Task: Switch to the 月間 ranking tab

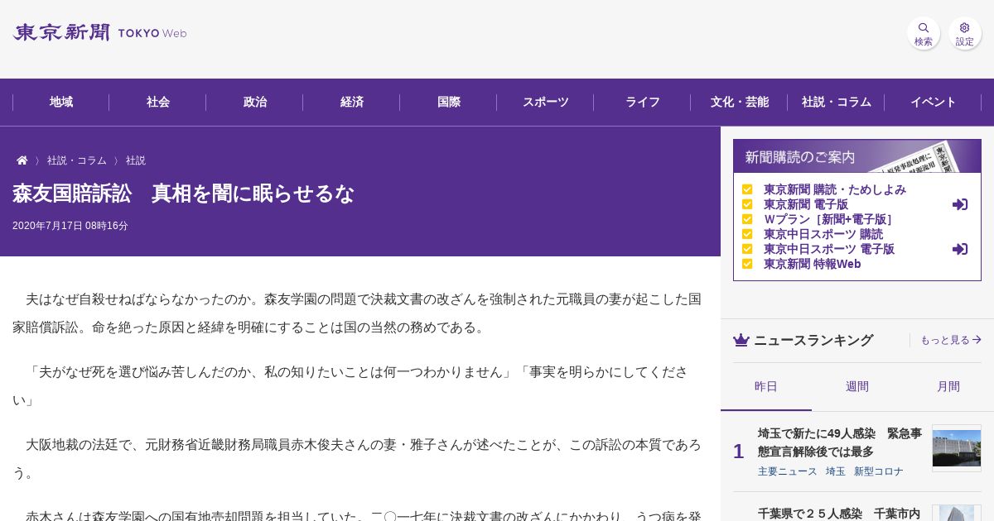Action: click(948, 386)
